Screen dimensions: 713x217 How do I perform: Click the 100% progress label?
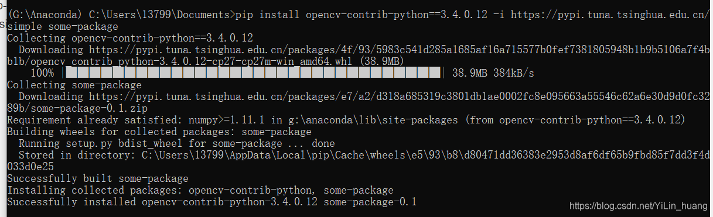coord(42,73)
